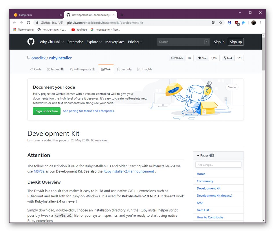This screenshot has height=232, width=275.
Task: Switch to the Issues tab
Action: point(55,69)
